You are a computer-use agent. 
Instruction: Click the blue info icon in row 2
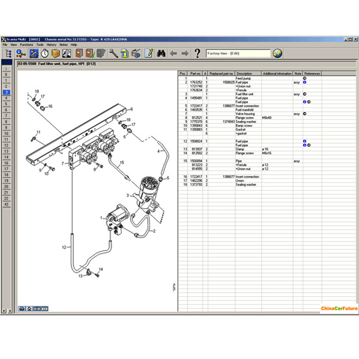pyautogui.click(x=305, y=83)
